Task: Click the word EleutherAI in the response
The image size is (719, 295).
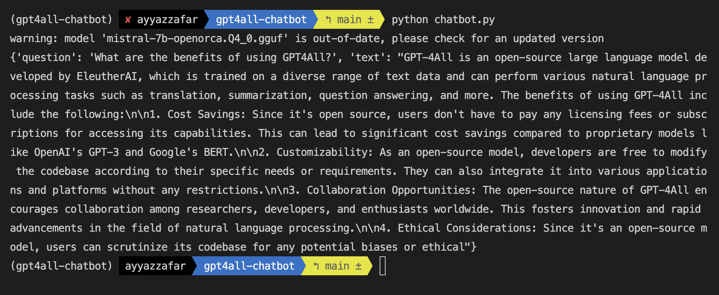Action: point(107,77)
